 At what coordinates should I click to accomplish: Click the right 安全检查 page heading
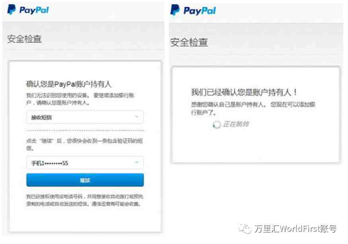[189, 42]
